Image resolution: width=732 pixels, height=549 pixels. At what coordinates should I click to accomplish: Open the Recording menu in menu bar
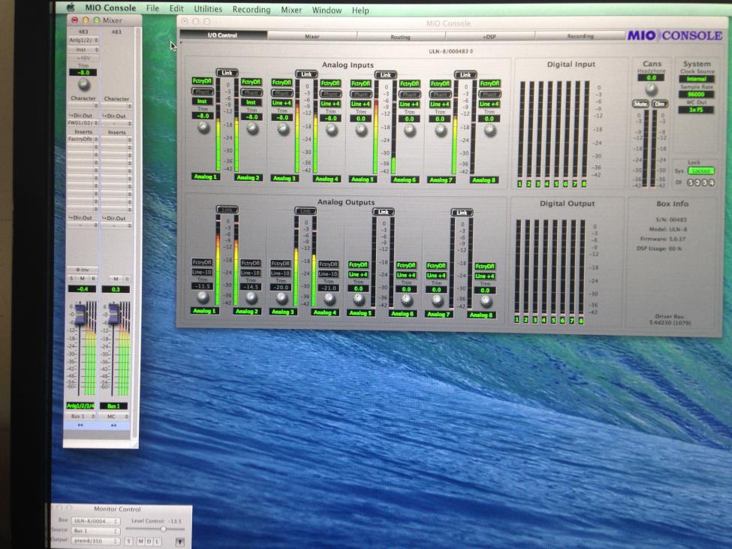click(252, 9)
